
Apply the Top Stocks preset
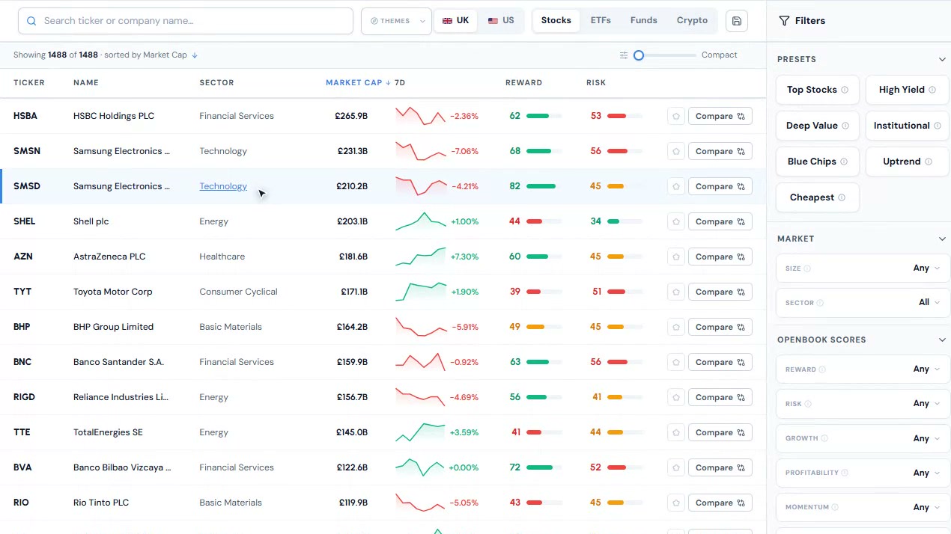[818, 90]
